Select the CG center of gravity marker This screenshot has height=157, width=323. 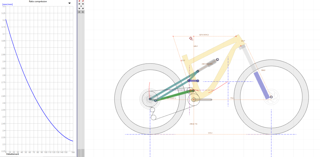click(191, 39)
